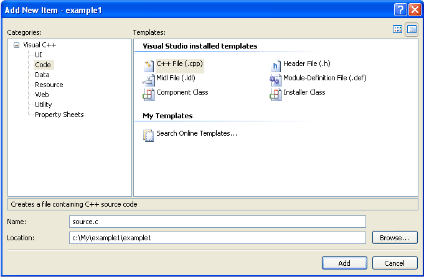Image resolution: width=424 pixels, height=277 pixels.
Task: Select the Data category
Action: [x=42, y=75]
